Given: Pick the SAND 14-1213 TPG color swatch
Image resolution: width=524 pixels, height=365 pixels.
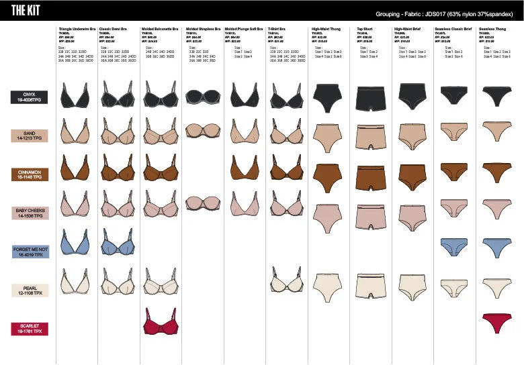Looking at the screenshot, I should point(30,136).
